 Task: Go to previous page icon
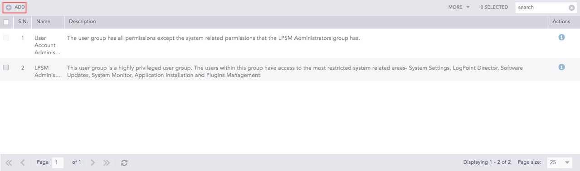23,162
